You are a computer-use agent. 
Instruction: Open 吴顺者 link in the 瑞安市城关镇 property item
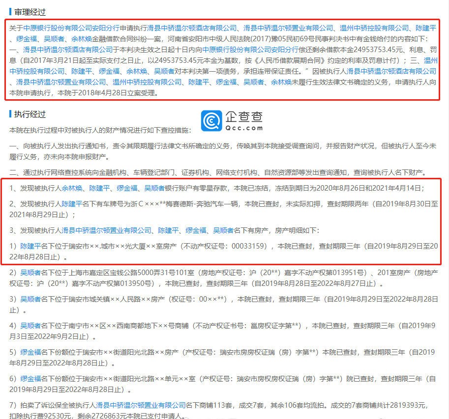pos(30,300)
